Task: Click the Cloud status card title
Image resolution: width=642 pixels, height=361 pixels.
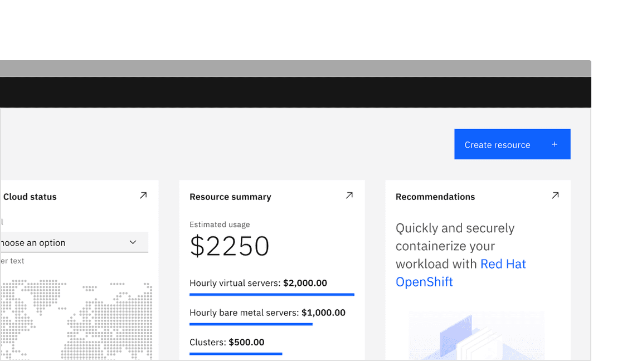Action: point(30,197)
